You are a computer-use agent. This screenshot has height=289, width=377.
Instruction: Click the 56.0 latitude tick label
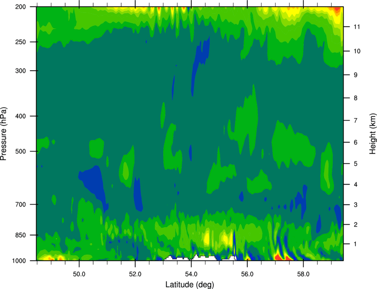pyautogui.click(x=247, y=274)
